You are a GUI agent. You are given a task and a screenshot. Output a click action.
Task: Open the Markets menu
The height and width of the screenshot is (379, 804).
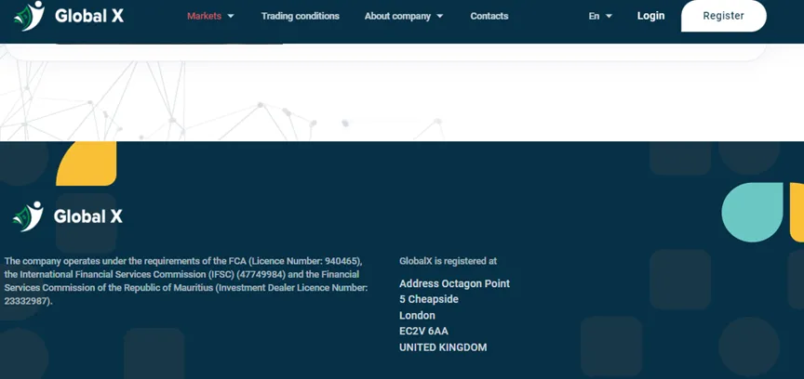[204, 16]
